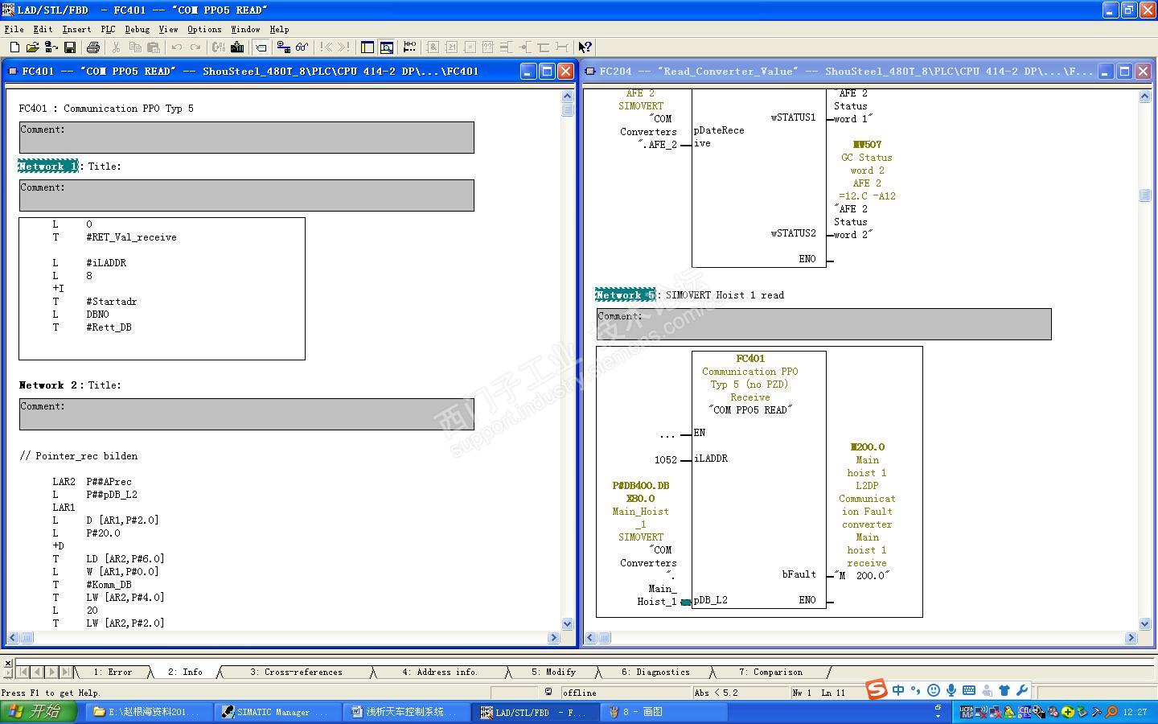This screenshot has height=724, width=1158.
Task: Open the PLC menu
Action: pos(108,29)
